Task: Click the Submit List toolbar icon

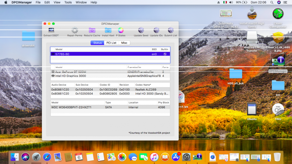Action: click(171, 30)
